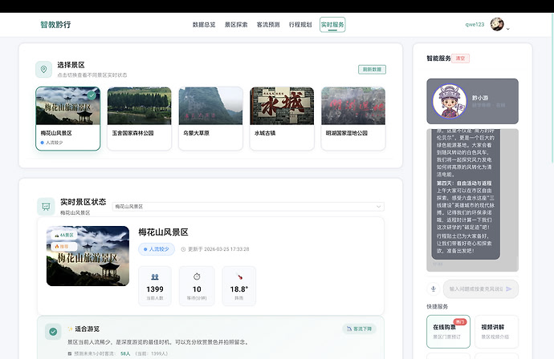Click the 人流较少 status on the first card
The width and height of the screenshot is (554, 359).
[51, 143]
